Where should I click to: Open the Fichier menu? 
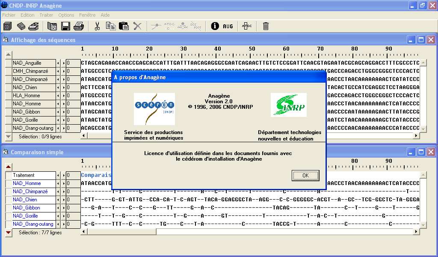point(9,15)
